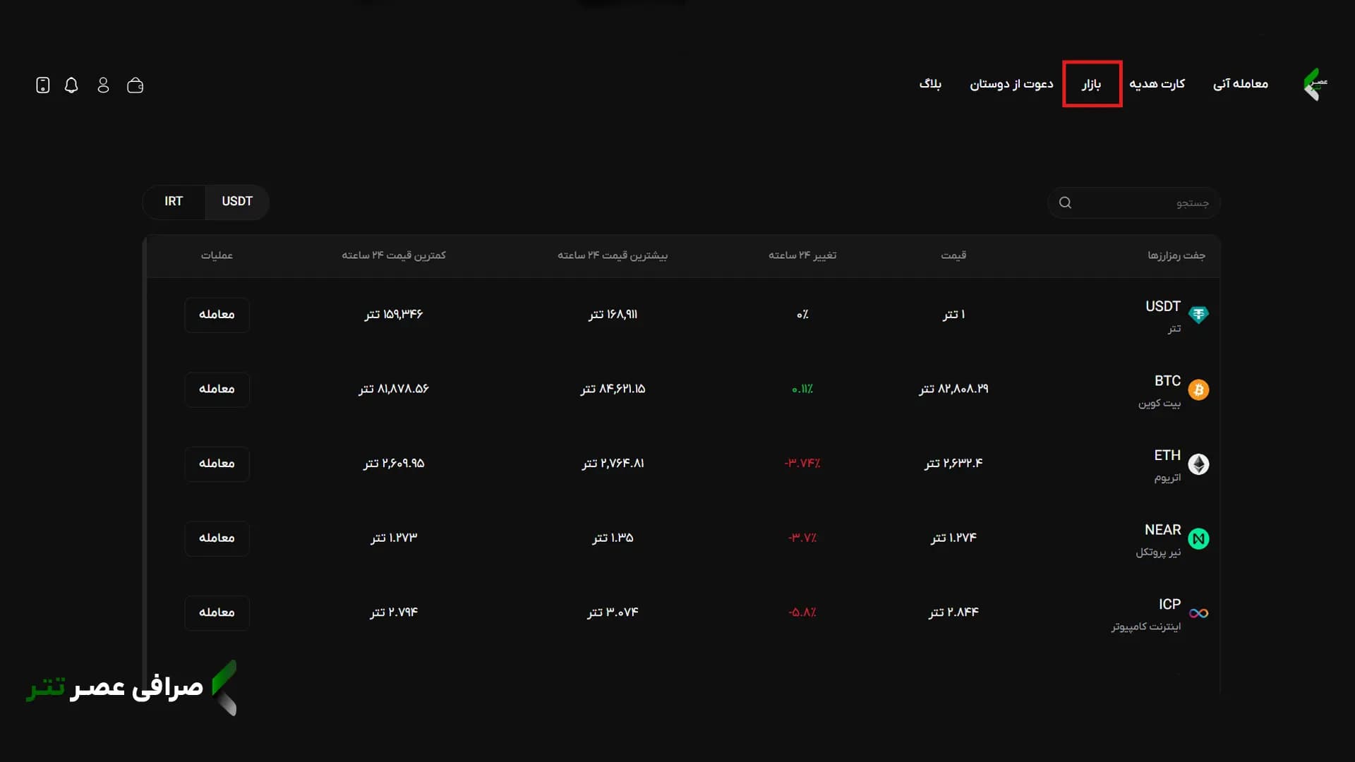Viewport: 1355px width, 762px height.
Task: Open notifications bell icon
Action: coord(71,85)
